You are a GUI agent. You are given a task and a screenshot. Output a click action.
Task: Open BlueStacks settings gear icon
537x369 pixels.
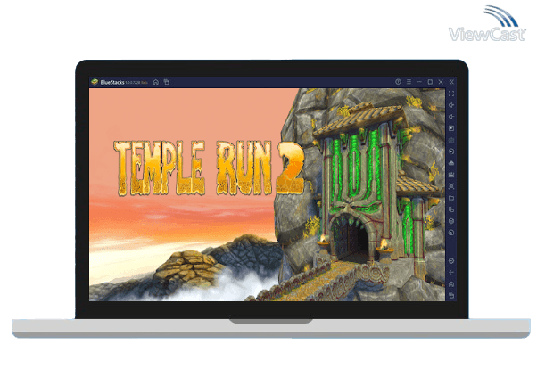click(451, 261)
